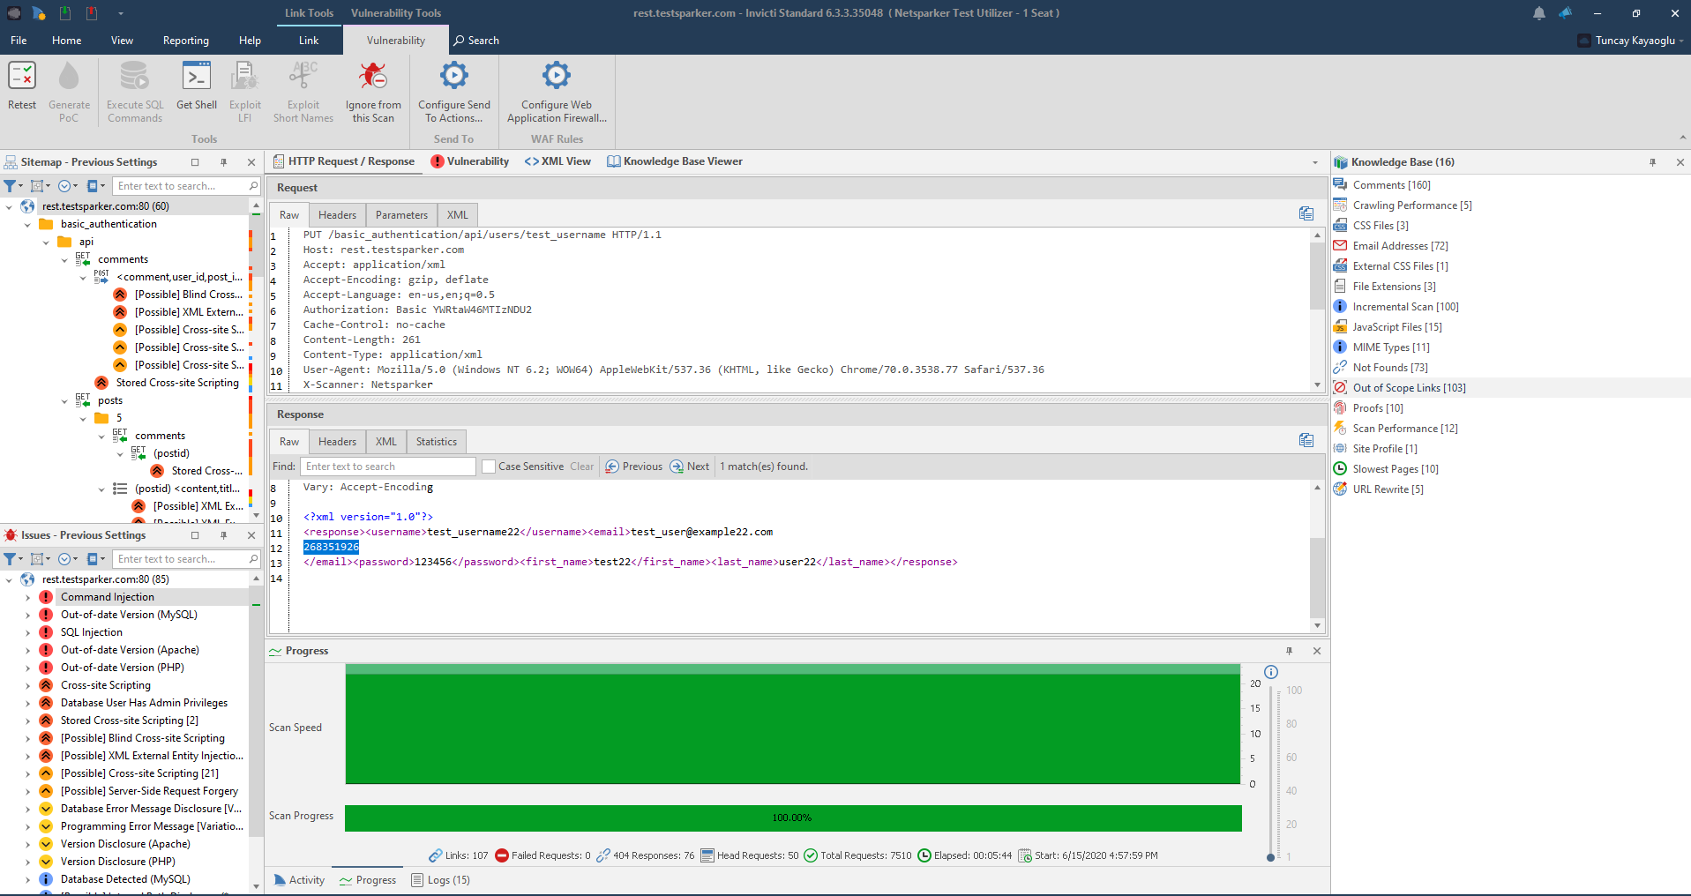Image resolution: width=1691 pixels, height=896 pixels.
Task: Open the Get Shell tool
Action: [x=196, y=87]
